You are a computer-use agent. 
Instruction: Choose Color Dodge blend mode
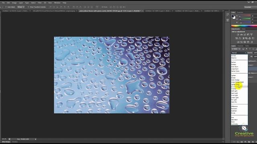[x=239, y=80]
